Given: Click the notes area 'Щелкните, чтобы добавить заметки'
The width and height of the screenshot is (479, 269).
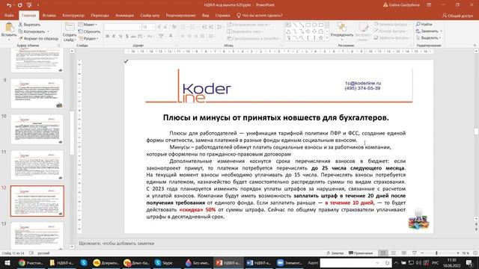Looking at the screenshot, I should [117, 244].
